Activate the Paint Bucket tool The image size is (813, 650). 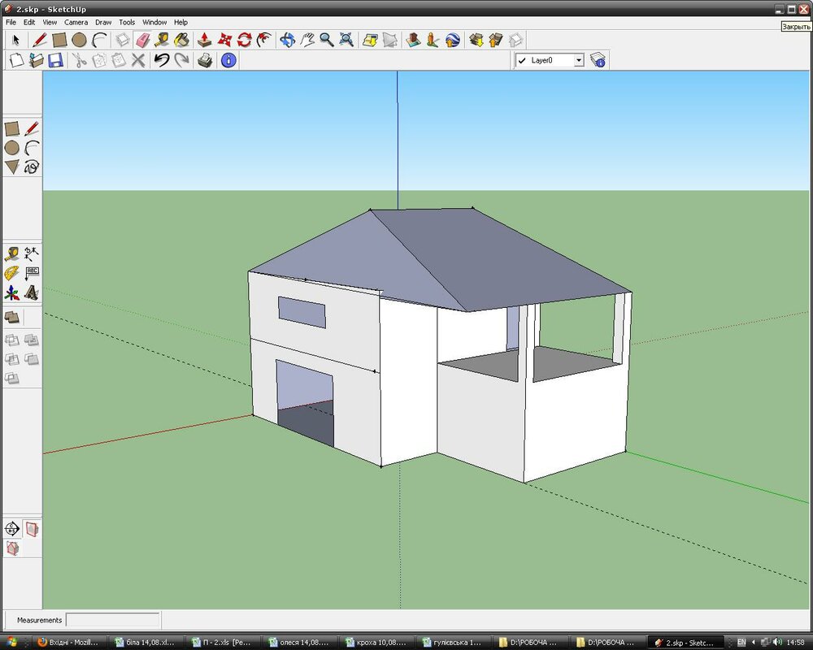[182, 40]
